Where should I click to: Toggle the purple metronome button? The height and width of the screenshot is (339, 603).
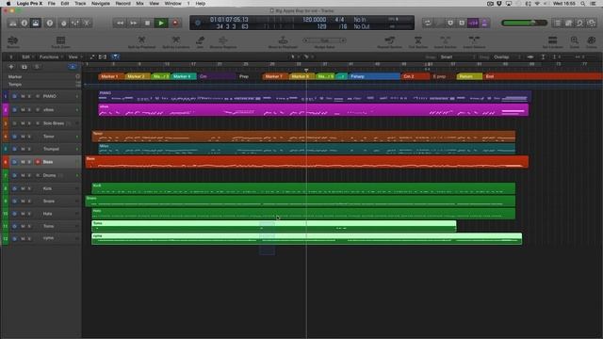484,23
